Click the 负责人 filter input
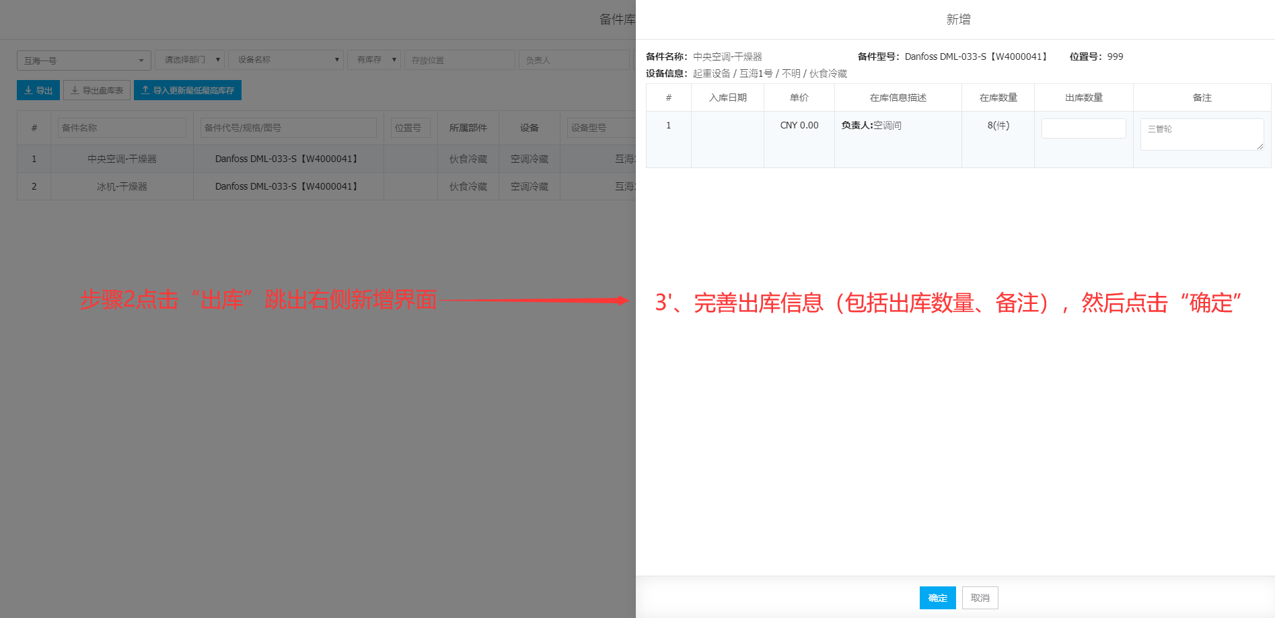 pos(574,60)
